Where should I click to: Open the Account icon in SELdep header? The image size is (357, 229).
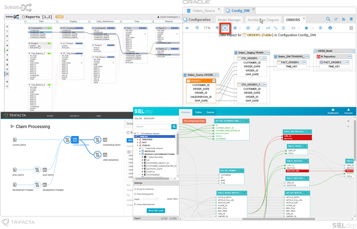348,111
